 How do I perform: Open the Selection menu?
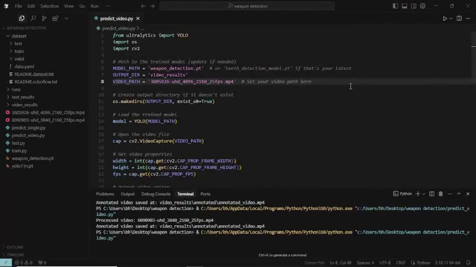50,6
